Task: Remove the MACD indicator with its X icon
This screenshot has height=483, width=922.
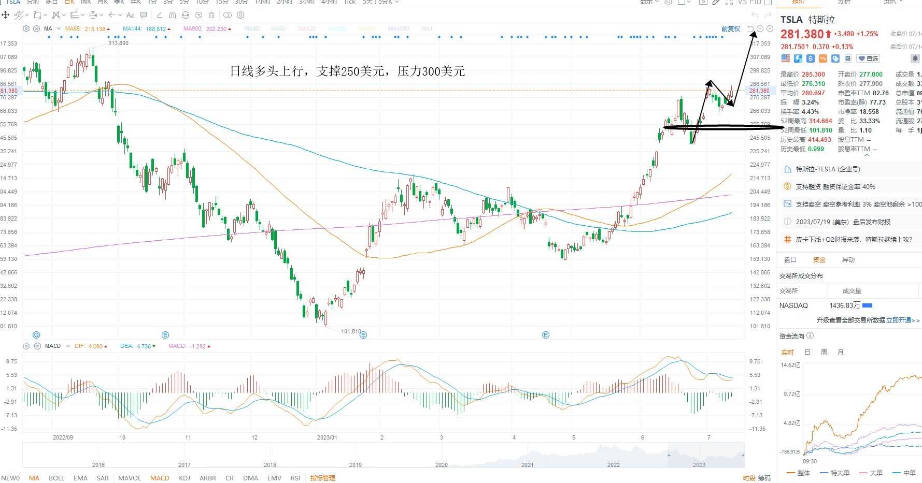Action: click(37, 346)
